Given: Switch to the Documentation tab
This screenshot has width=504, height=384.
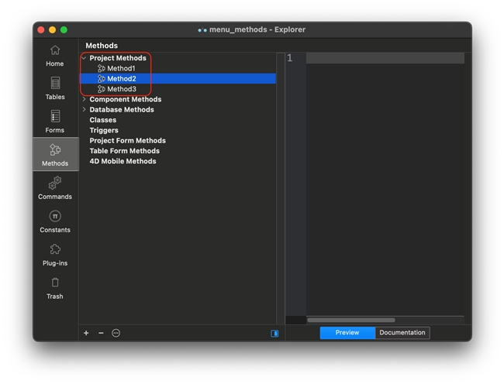Looking at the screenshot, I should pos(402,333).
